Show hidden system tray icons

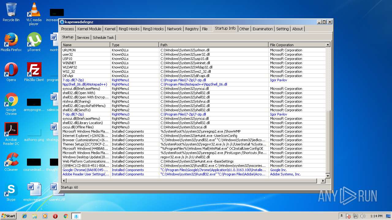click(341, 216)
